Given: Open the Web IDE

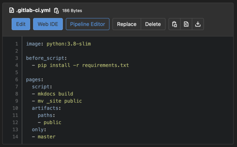Looking at the screenshot, I should [48, 24].
